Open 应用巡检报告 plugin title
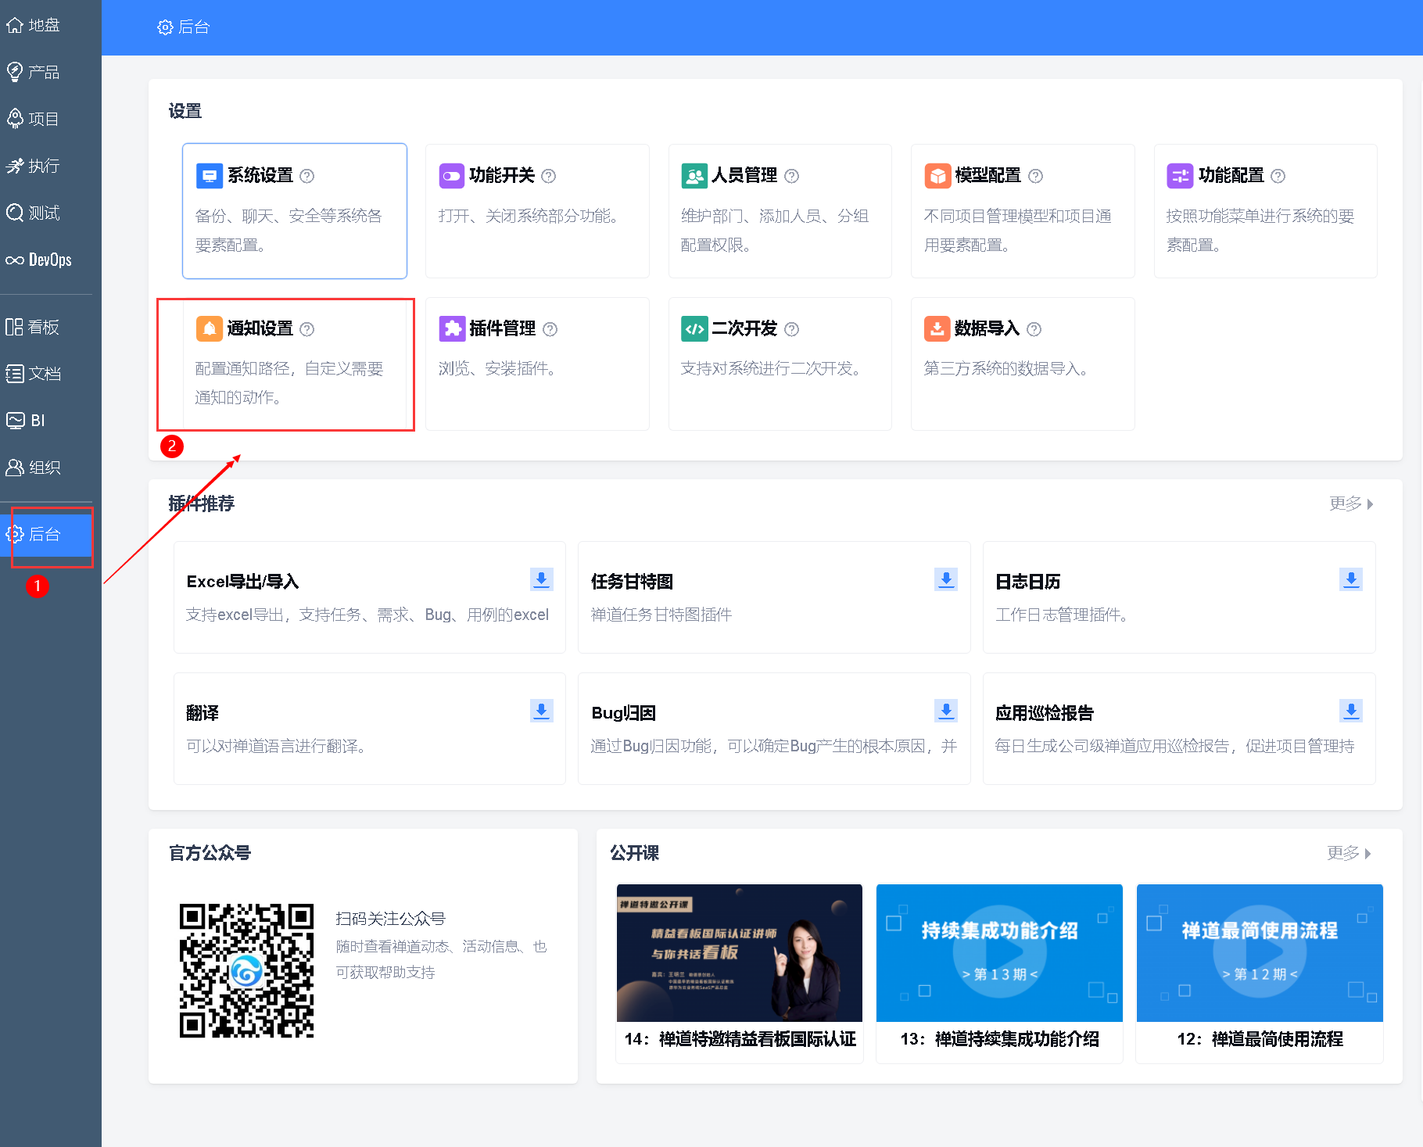1423x1147 pixels. point(1044,713)
